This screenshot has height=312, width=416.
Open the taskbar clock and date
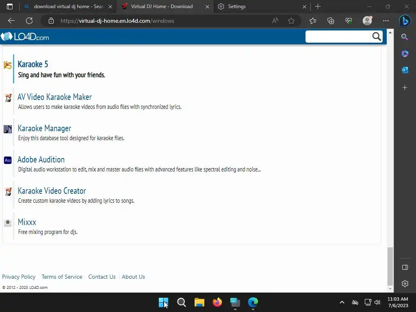point(398,302)
